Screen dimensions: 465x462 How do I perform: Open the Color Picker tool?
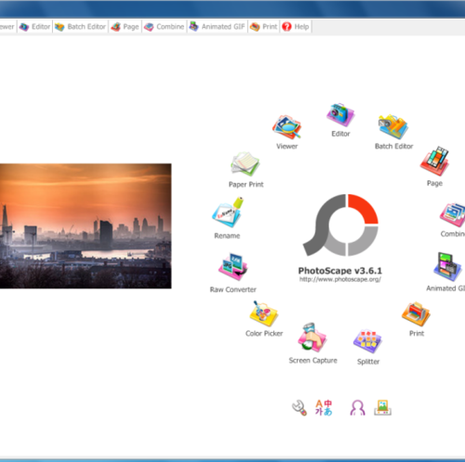coord(263,313)
